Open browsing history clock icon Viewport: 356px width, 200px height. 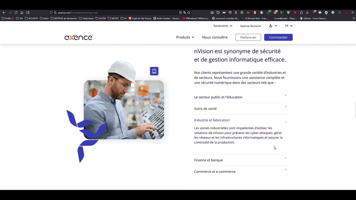pyautogui.click(x=218, y=12)
